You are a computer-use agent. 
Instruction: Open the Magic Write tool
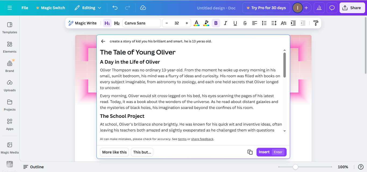pos(83,23)
